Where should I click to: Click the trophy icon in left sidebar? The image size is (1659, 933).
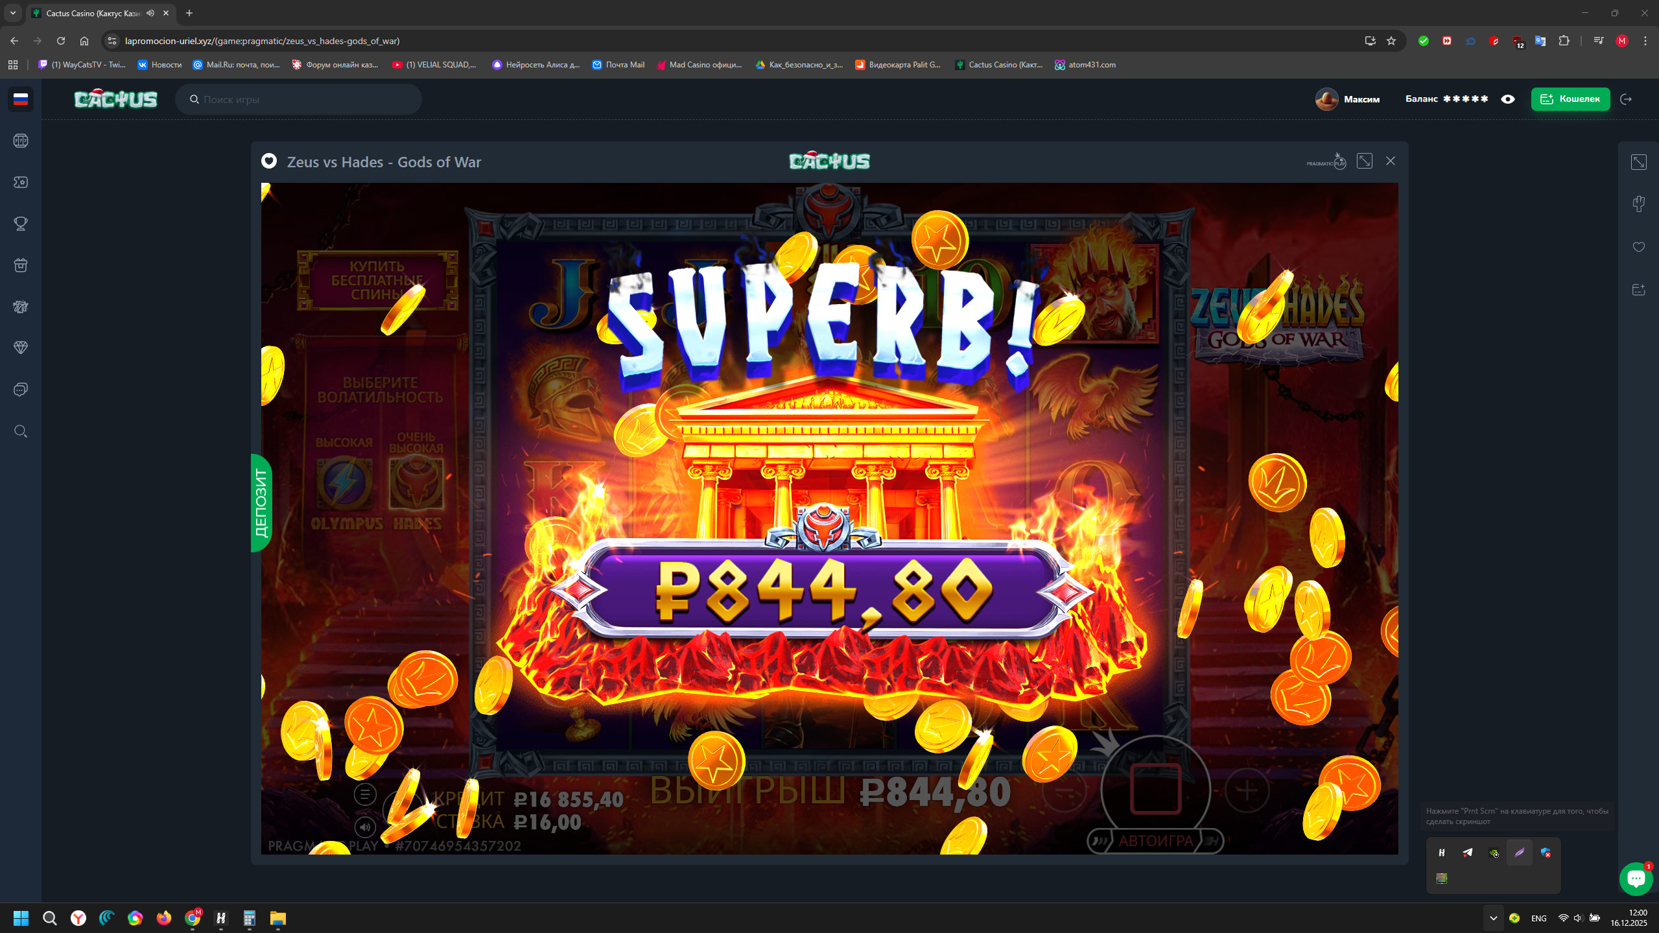(x=21, y=224)
